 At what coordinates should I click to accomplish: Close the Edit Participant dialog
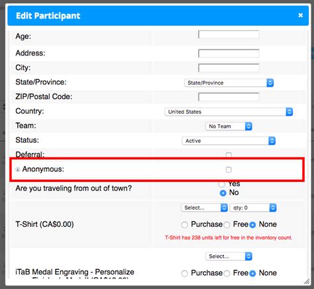click(300, 15)
